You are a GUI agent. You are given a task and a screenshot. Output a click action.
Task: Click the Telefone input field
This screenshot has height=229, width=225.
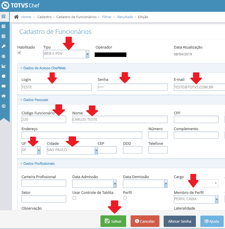158,150
